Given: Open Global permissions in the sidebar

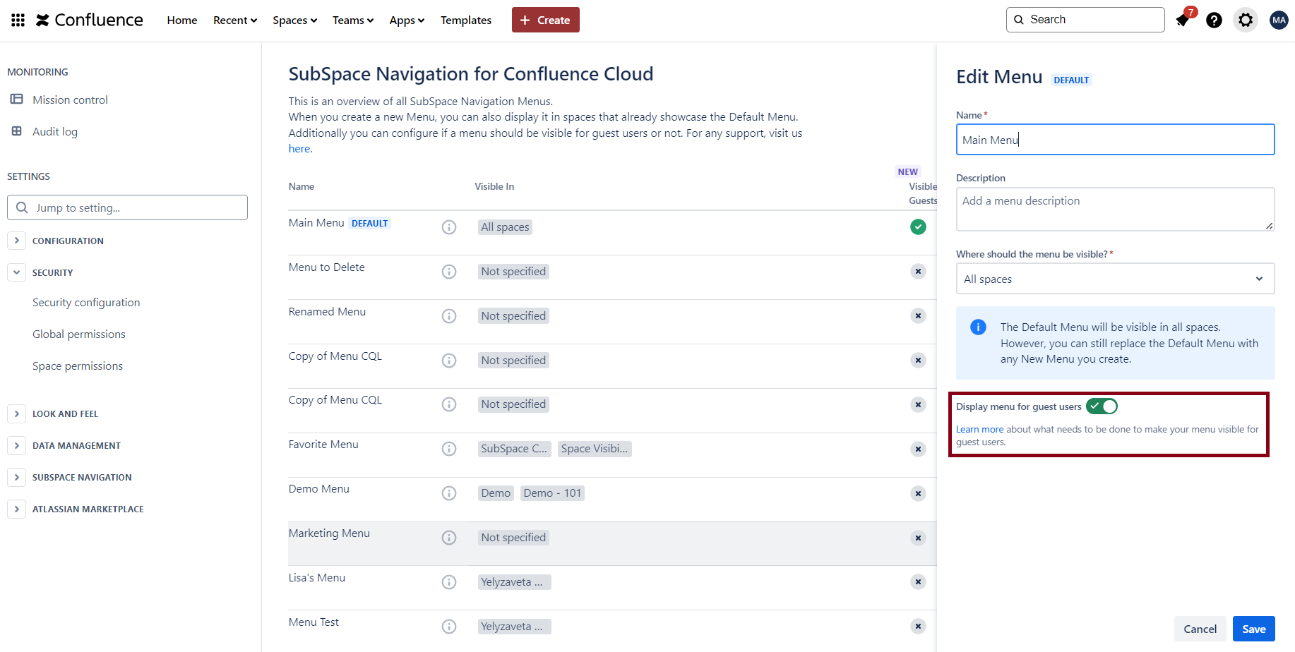Looking at the screenshot, I should coord(79,334).
